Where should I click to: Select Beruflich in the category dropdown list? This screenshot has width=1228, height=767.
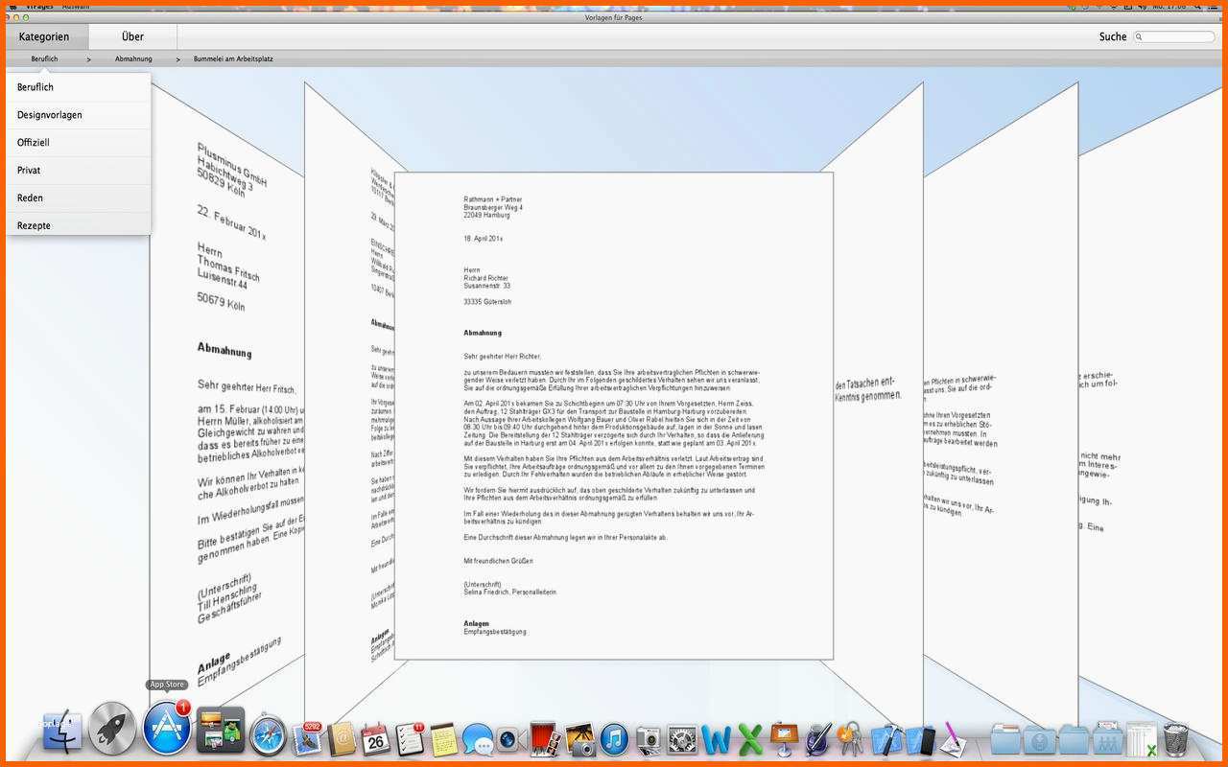tap(35, 87)
